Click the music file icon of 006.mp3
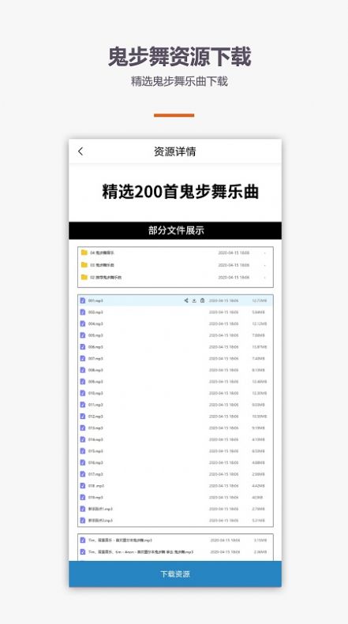The height and width of the screenshot is (624, 348). point(83,346)
